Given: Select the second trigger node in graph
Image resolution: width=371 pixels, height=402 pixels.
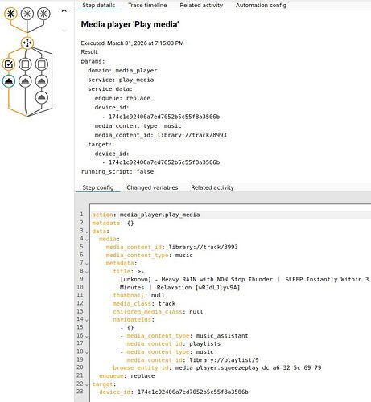Looking at the screenshot, I should click(27, 14).
